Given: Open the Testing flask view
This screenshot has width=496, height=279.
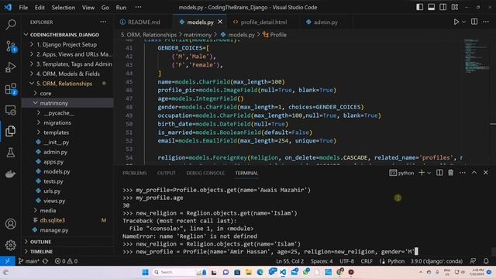Looking at the screenshot, I should (11, 153).
